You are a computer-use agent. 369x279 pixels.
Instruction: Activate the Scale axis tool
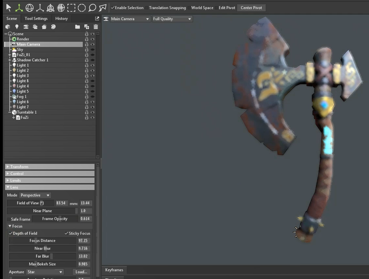40,8
